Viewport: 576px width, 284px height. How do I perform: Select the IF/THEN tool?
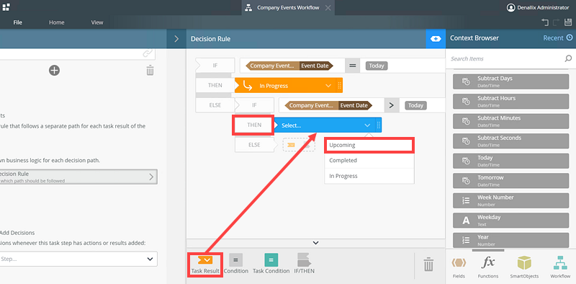[x=304, y=264]
